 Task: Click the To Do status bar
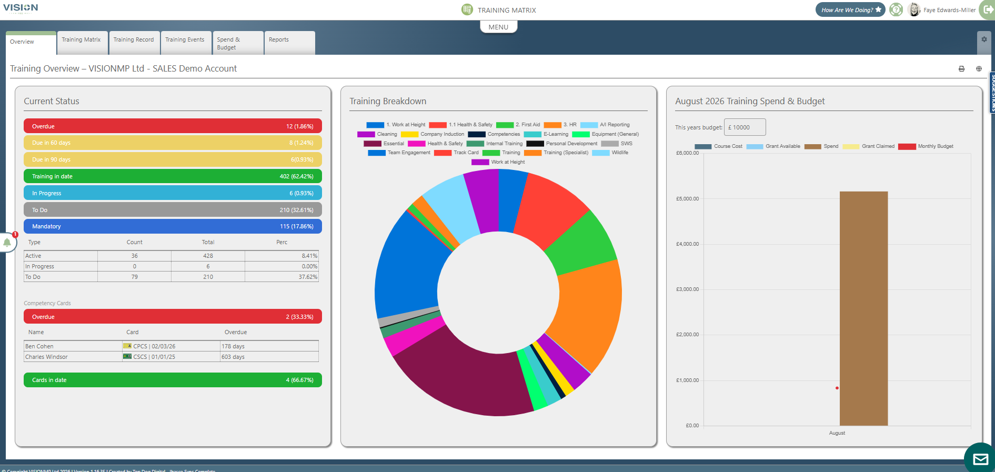(173, 210)
